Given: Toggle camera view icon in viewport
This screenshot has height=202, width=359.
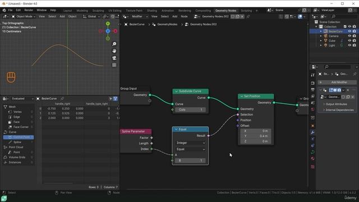Looking at the screenshot, I should 114,58.
